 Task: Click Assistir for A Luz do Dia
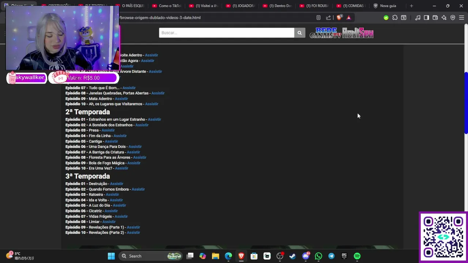(119, 205)
